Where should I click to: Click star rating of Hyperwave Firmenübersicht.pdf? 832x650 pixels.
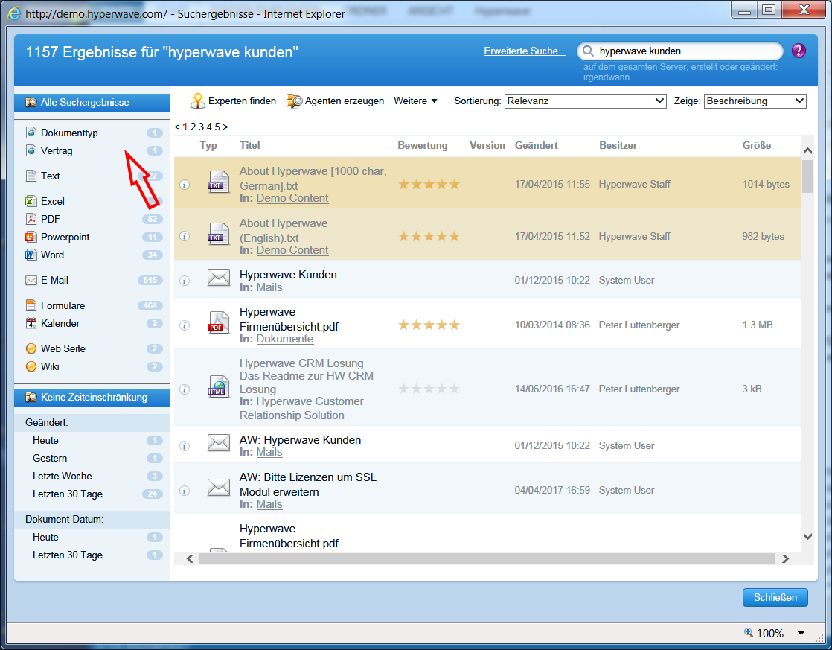(429, 325)
